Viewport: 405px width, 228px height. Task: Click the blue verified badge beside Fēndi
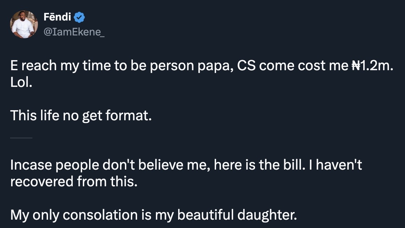tap(80, 17)
